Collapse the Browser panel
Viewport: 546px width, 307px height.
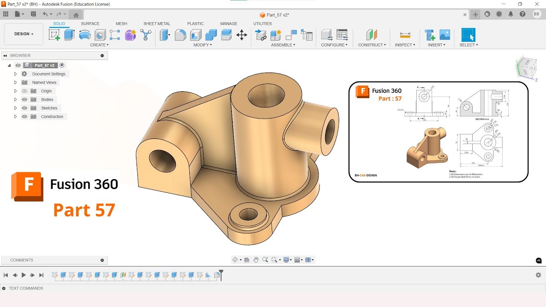(x=102, y=55)
